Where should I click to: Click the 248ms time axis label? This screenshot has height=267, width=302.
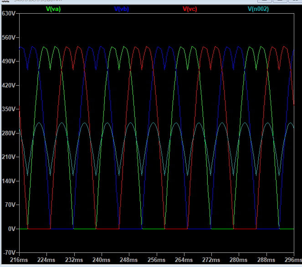pyautogui.click(x=128, y=260)
